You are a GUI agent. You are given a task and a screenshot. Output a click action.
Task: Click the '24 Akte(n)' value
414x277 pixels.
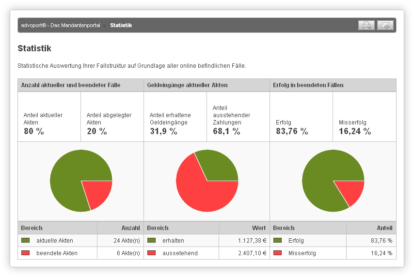click(127, 240)
